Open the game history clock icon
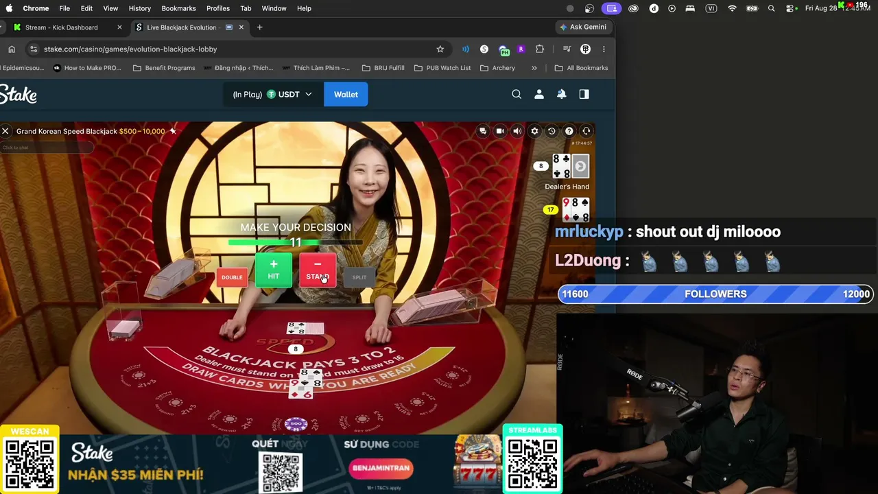 click(551, 131)
